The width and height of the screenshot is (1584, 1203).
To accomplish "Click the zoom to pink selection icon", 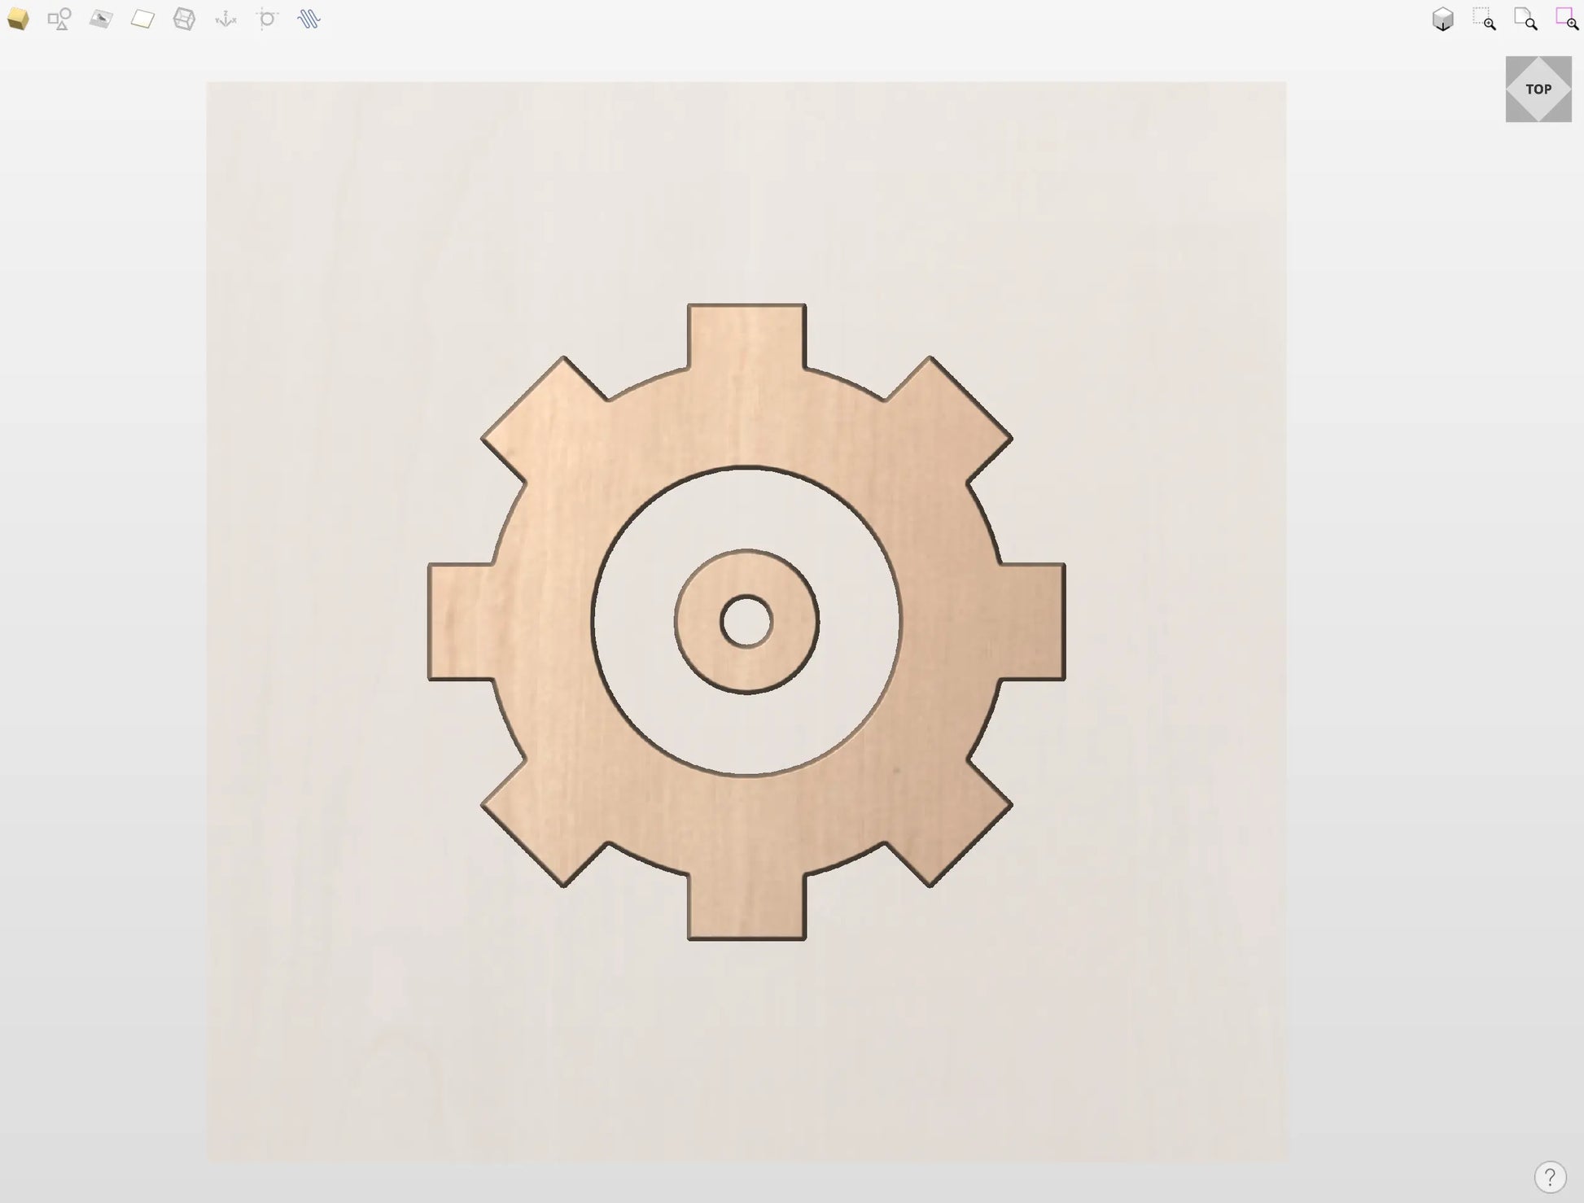I will [x=1567, y=19].
